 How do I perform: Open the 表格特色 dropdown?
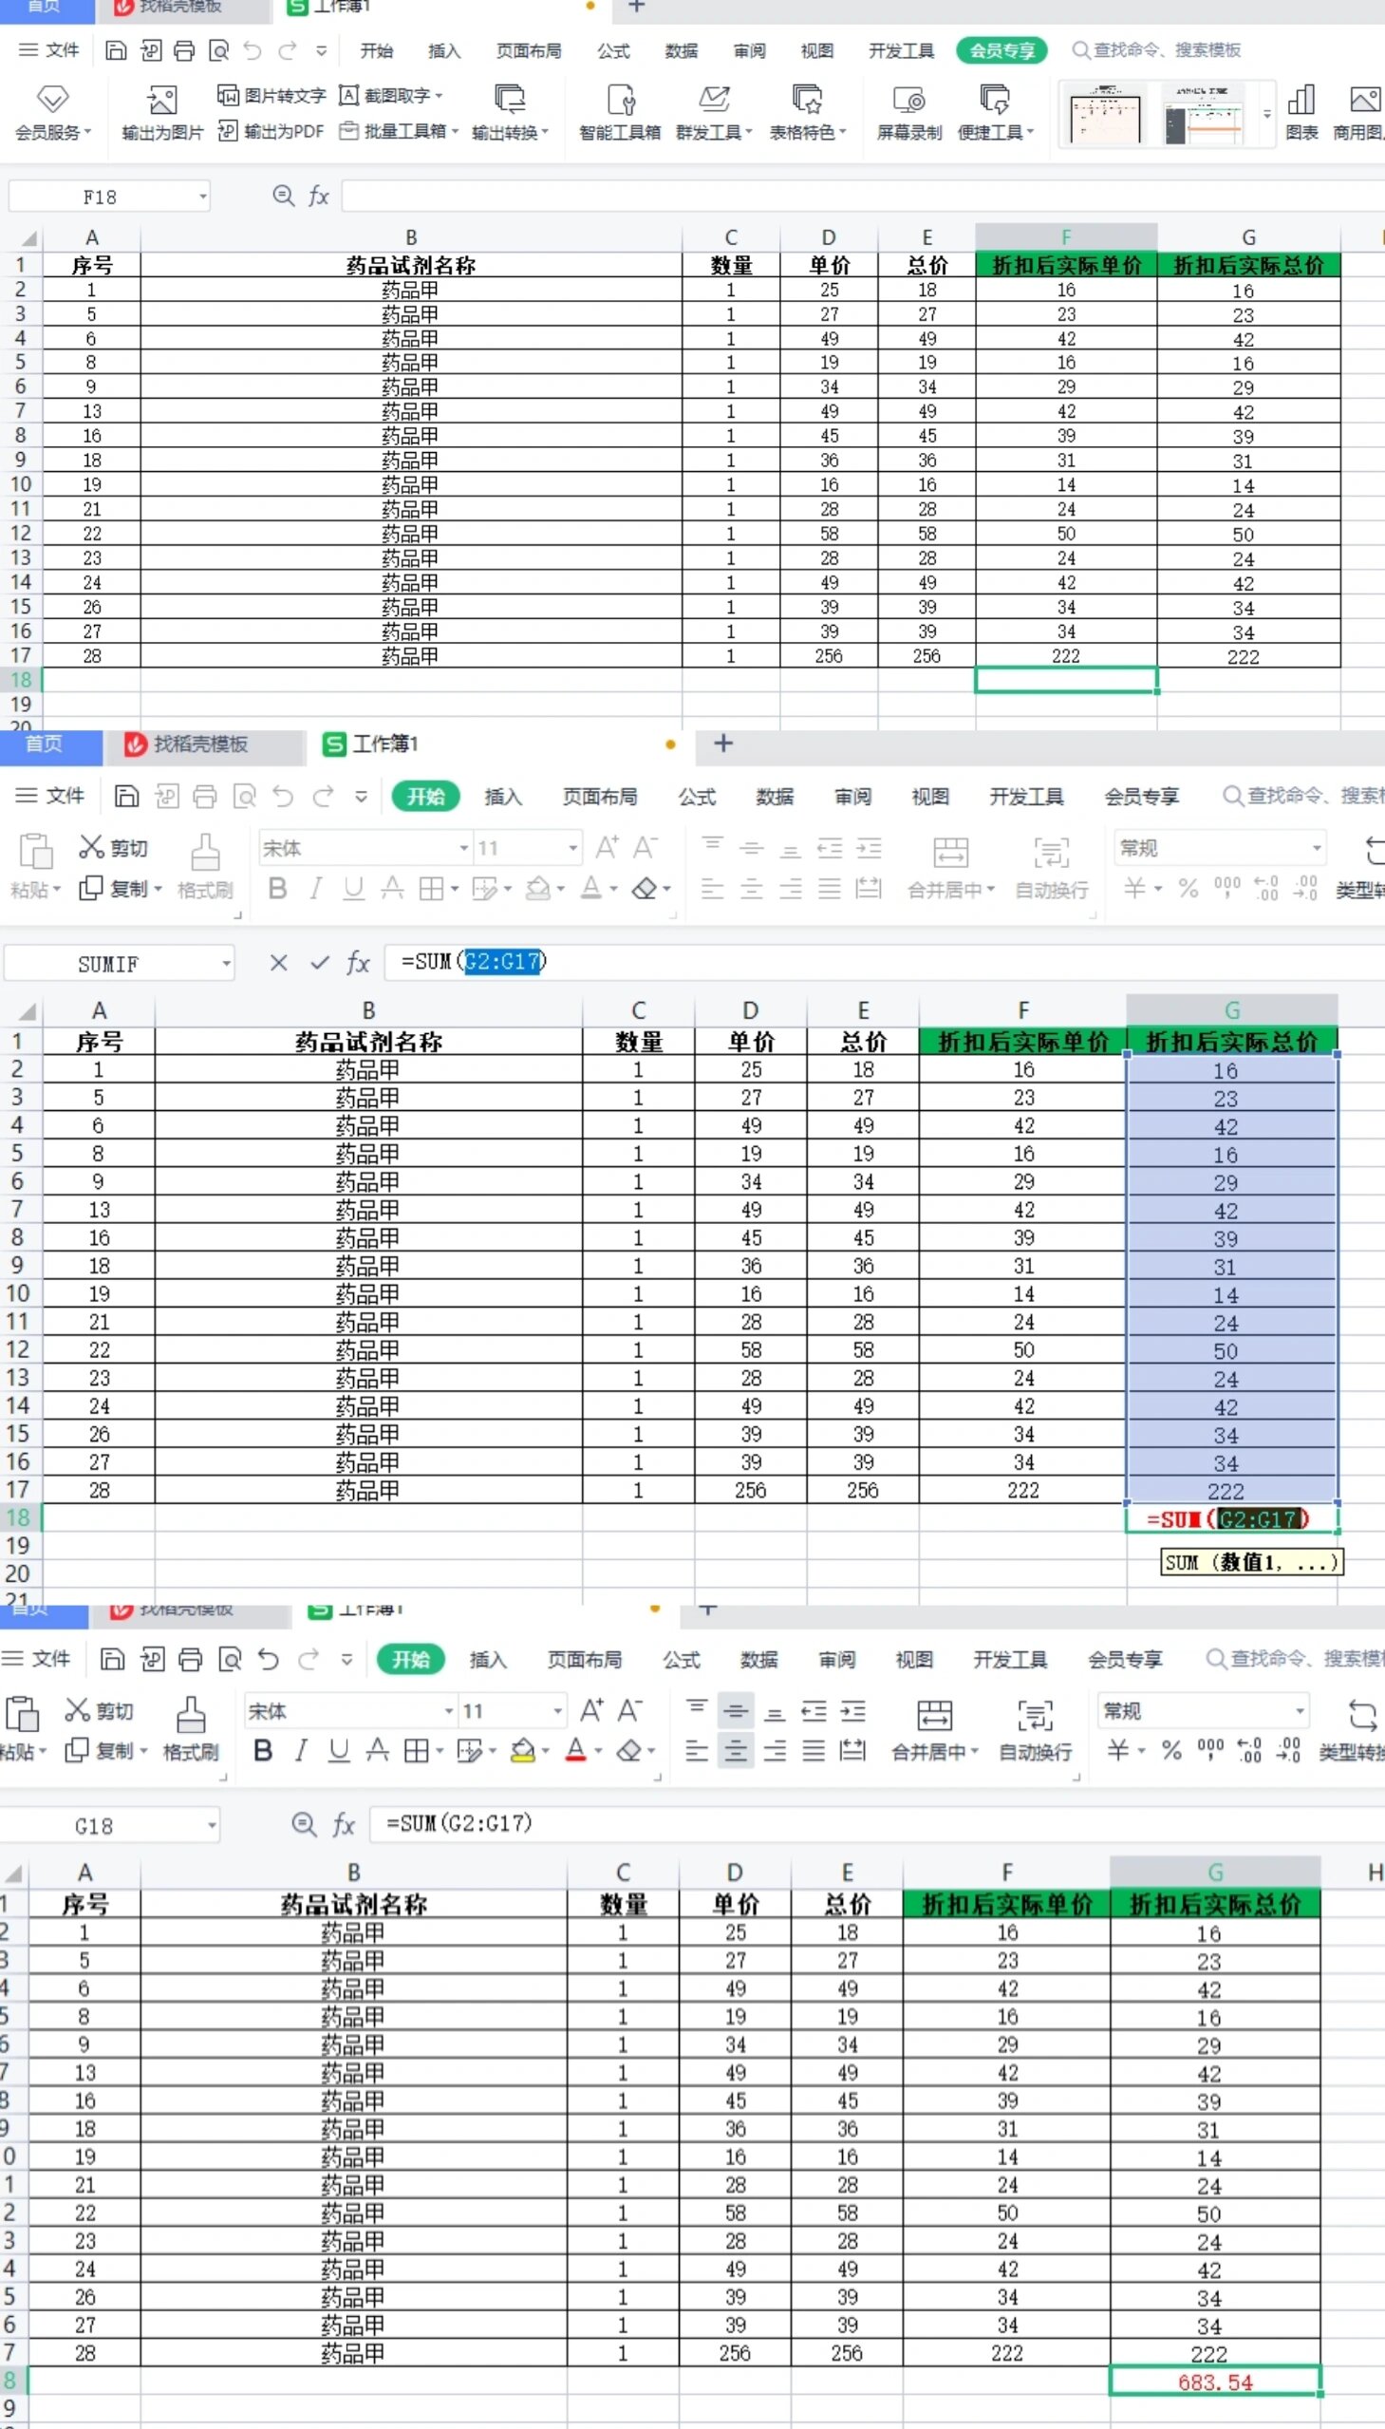coord(807,112)
